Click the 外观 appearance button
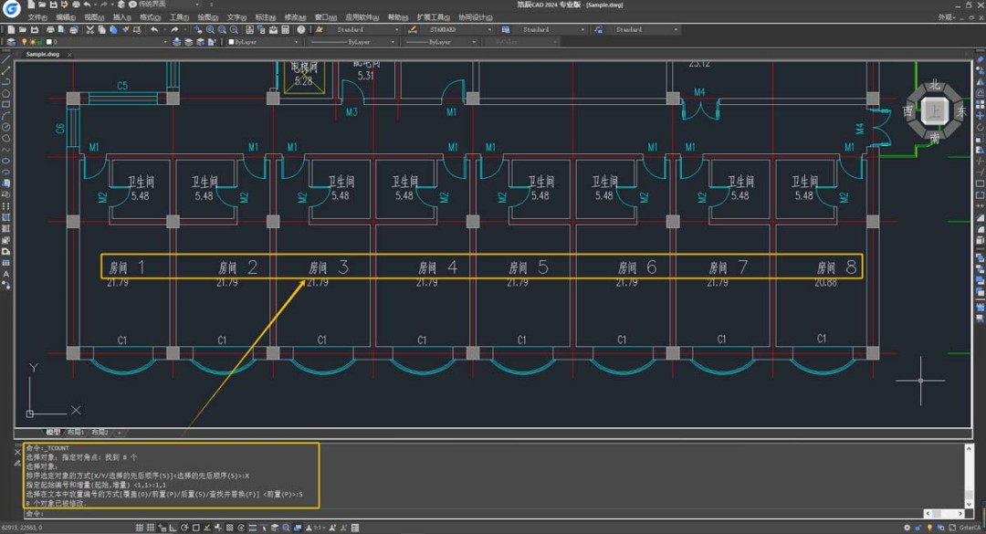The image size is (986, 534). [945, 16]
